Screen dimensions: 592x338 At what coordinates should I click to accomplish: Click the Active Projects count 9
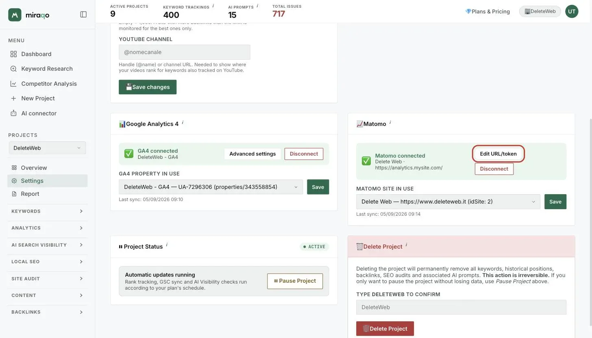click(x=113, y=14)
